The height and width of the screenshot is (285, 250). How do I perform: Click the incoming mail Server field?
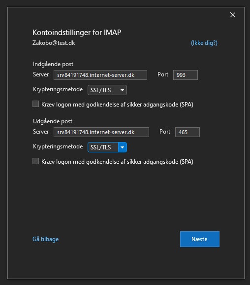coord(100,75)
